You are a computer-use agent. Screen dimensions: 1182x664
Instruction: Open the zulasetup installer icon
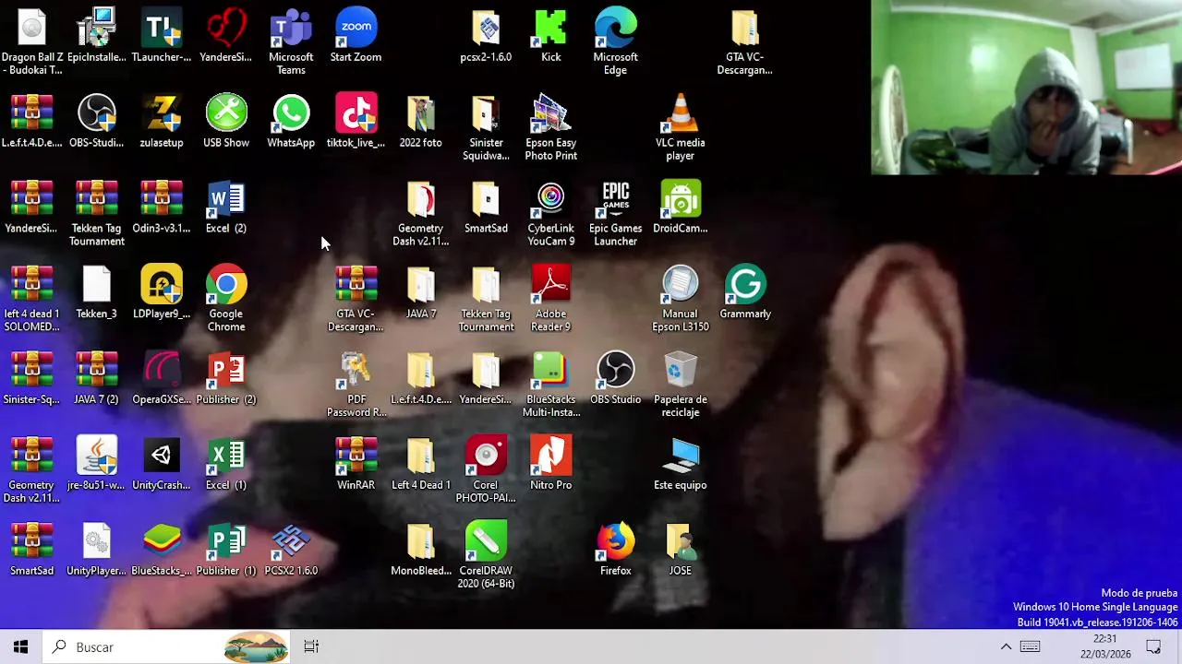(x=162, y=121)
